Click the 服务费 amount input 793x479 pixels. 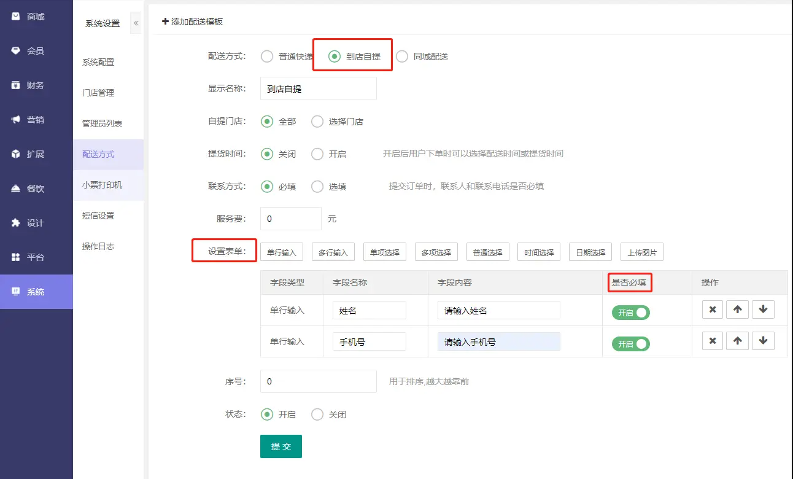pyautogui.click(x=291, y=219)
